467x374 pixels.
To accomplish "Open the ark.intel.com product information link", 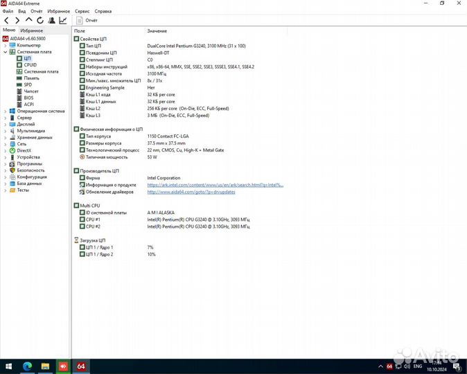I will pos(215,185).
